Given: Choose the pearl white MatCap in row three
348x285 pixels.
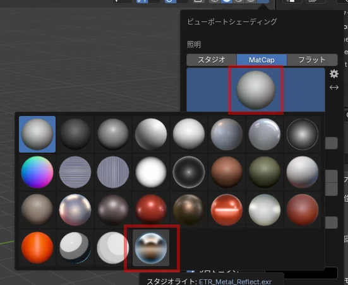Looking at the screenshot, I should click(265, 210).
